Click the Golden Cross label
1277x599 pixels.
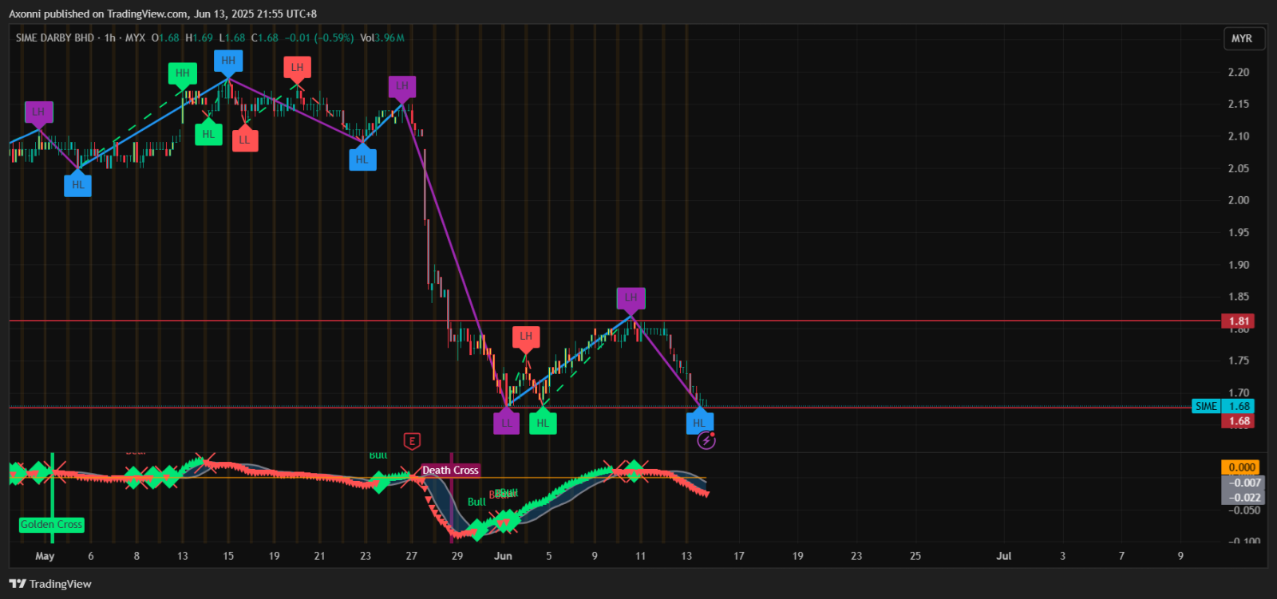coord(52,525)
